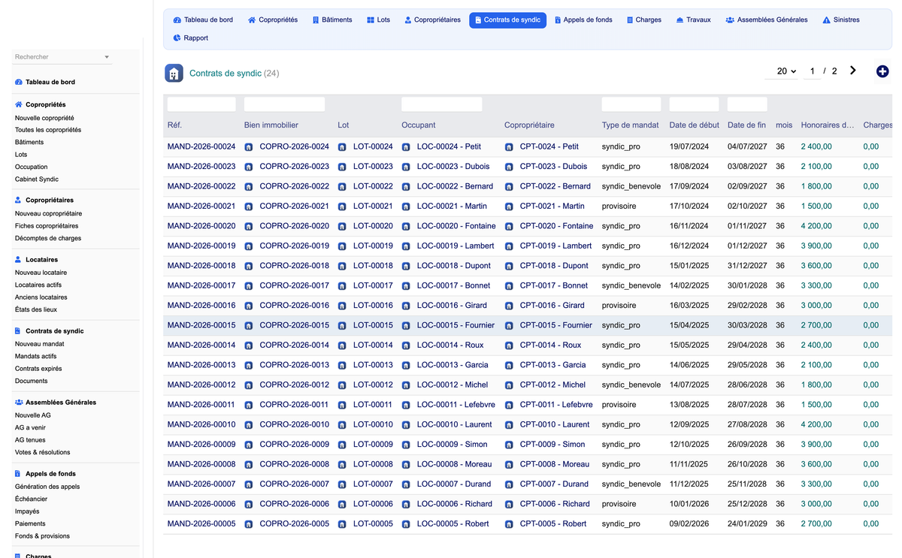
Task: Click the icon before LOT-00023
Action: point(342,167)
